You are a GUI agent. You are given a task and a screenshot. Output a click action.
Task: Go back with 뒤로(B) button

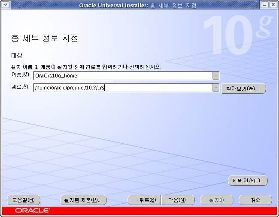(x=144, y=200)
